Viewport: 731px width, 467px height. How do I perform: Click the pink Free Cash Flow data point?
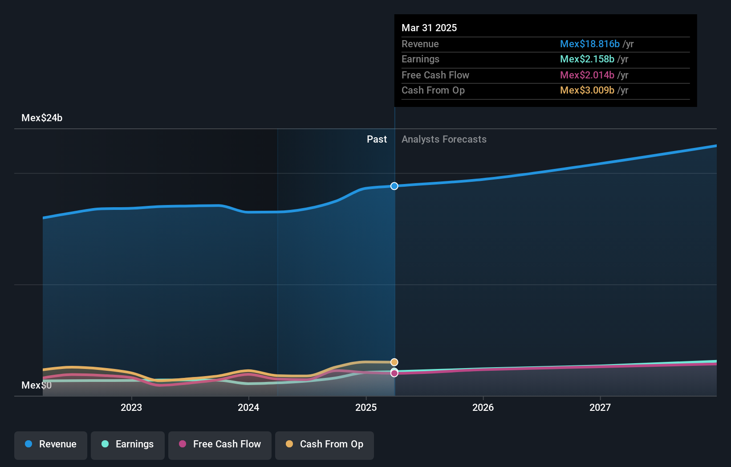(394, 373)
